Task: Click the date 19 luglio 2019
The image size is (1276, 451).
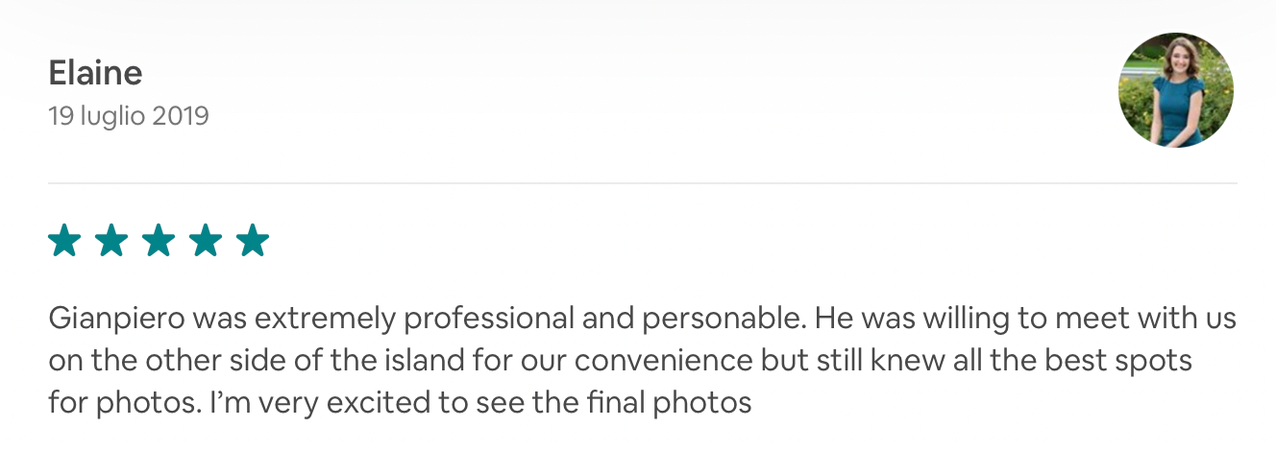Action: tap(128, 117)
